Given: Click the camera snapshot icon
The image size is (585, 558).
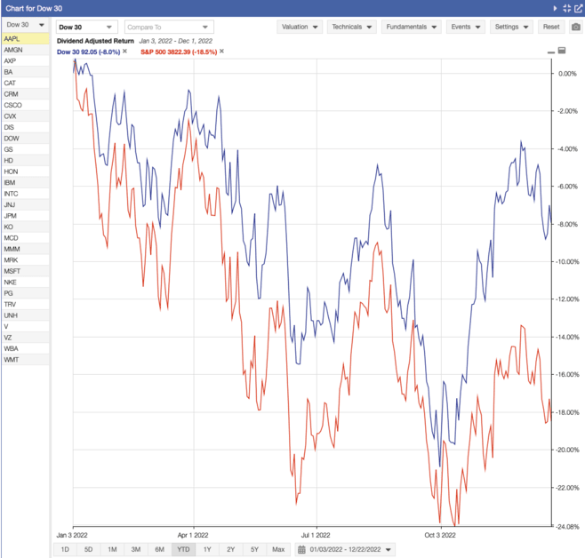Looking at the screenshot, I should 576,27.
